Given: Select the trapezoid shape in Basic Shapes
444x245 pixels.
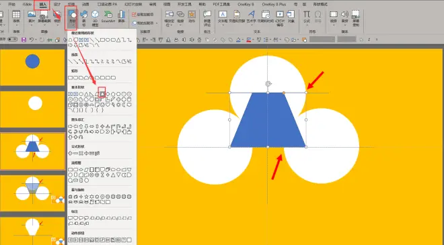Looking at the screenshot, I should coord(102,93).
